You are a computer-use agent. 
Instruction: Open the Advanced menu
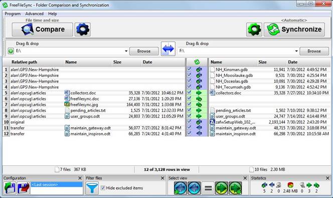click(x=34, y=14)
